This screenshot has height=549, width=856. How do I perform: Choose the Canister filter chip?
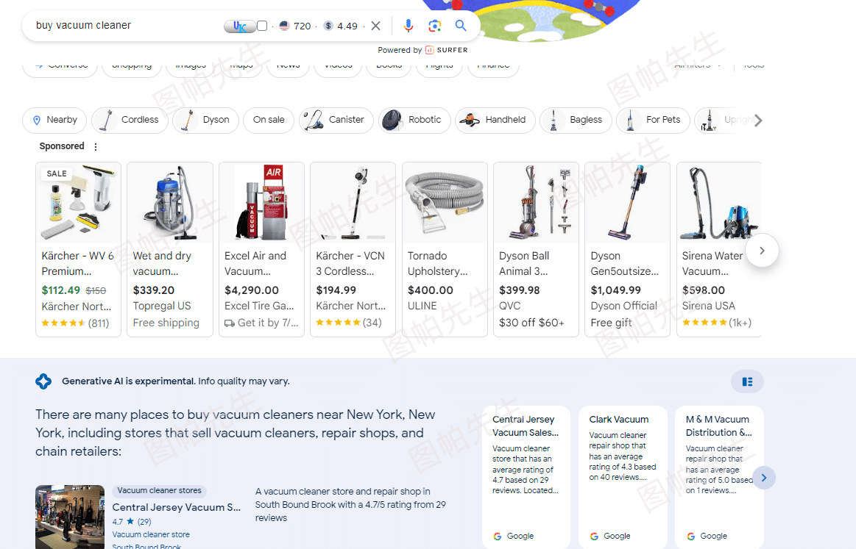click(336, 120)
